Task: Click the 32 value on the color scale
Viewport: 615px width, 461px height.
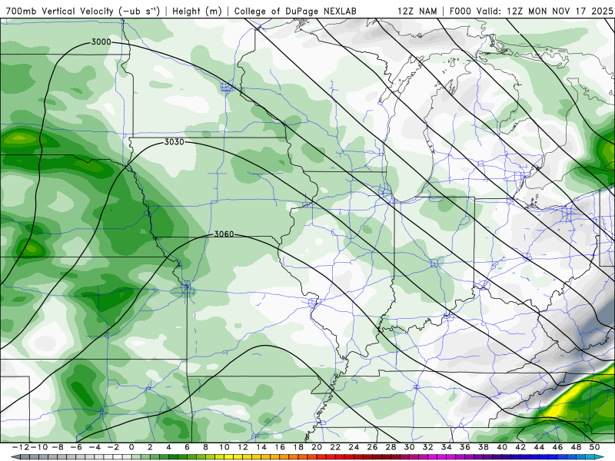Action: 428,447
